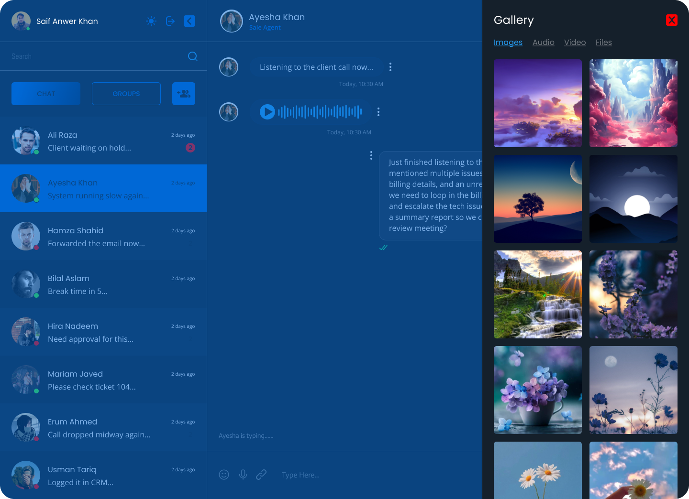The image size is (689, 499).
Task: Click the 'Ayesha is typing......' status text
Action: tap(246, 435)
